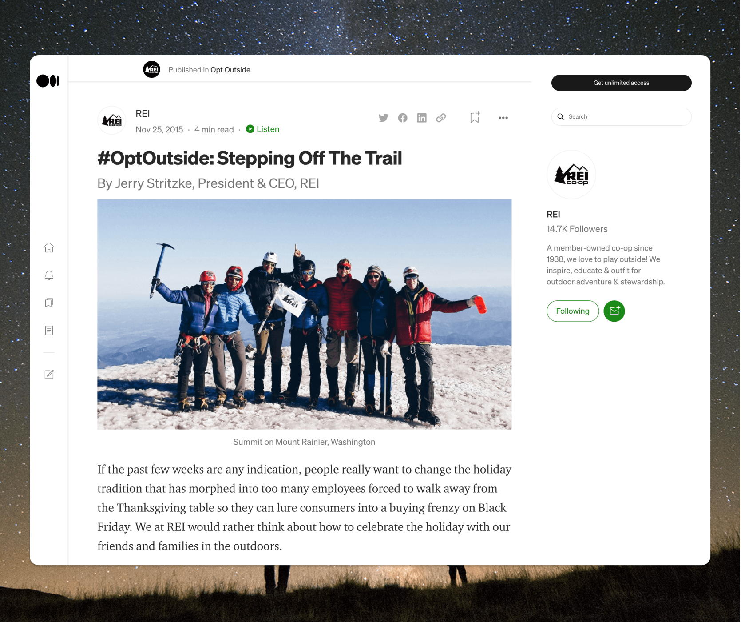Open Stories page icon in sidebar
The image size is (741, 622).
click(49, 331)
